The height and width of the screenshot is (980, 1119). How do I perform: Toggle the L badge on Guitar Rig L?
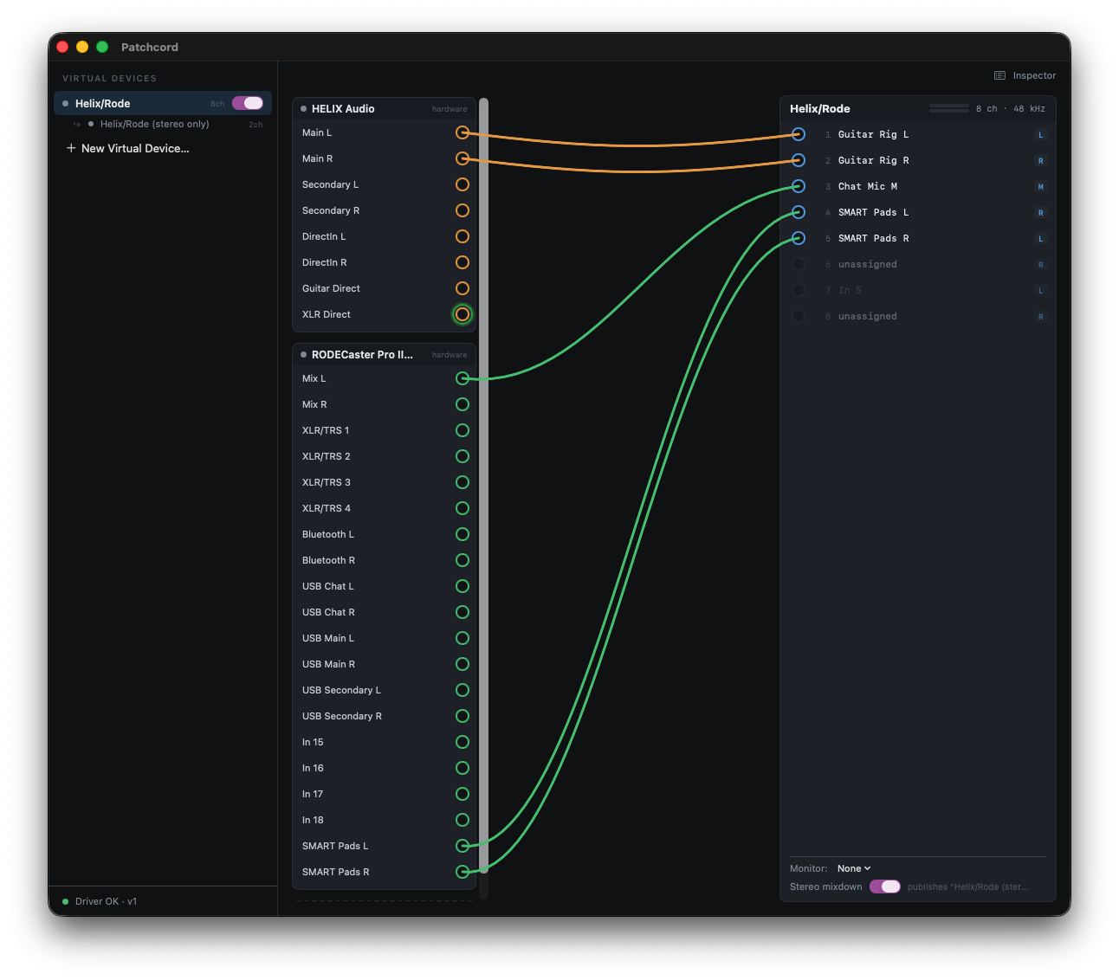click(1041, 135)
